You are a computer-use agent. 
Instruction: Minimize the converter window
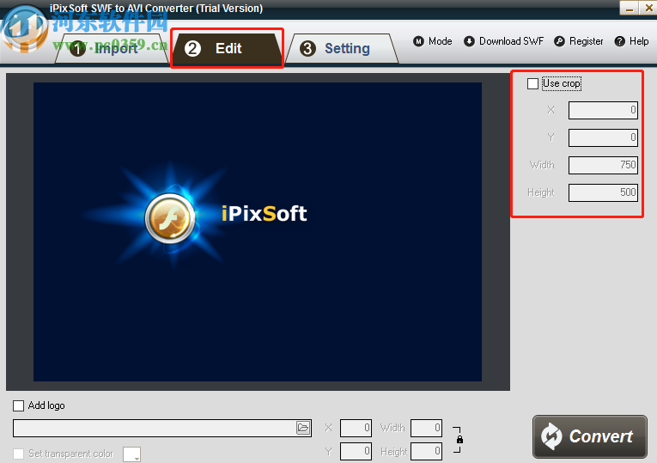pos(629,8)
